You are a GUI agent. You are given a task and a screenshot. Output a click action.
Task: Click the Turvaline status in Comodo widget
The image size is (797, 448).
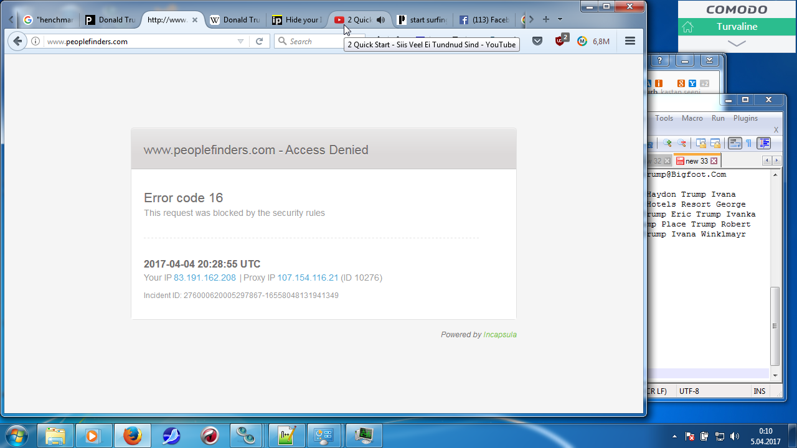point(737,27)
